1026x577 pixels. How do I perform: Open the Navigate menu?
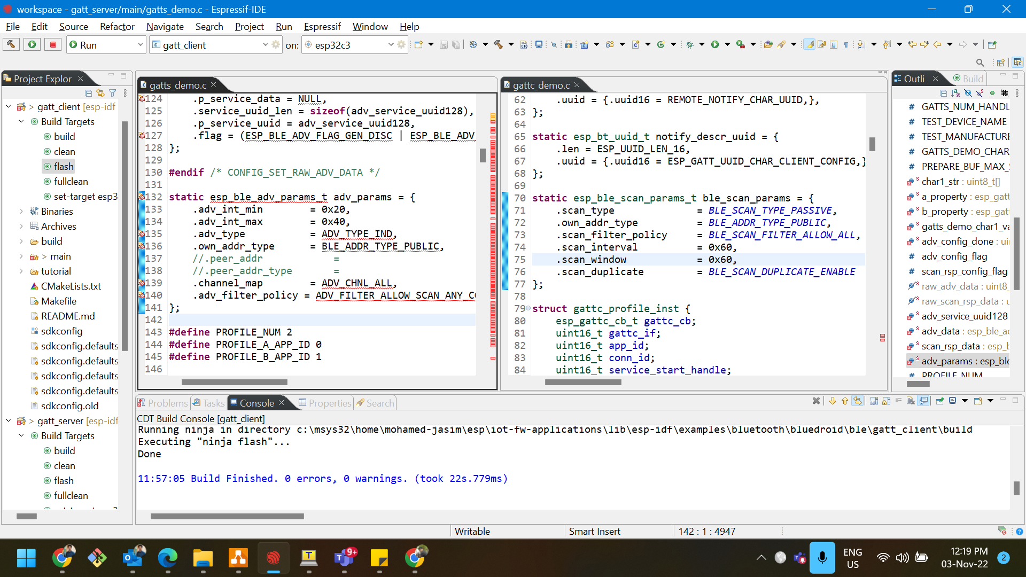click(165, 27)
